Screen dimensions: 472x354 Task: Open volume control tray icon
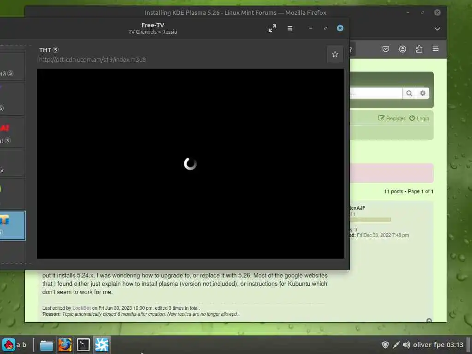pos(407,345)
